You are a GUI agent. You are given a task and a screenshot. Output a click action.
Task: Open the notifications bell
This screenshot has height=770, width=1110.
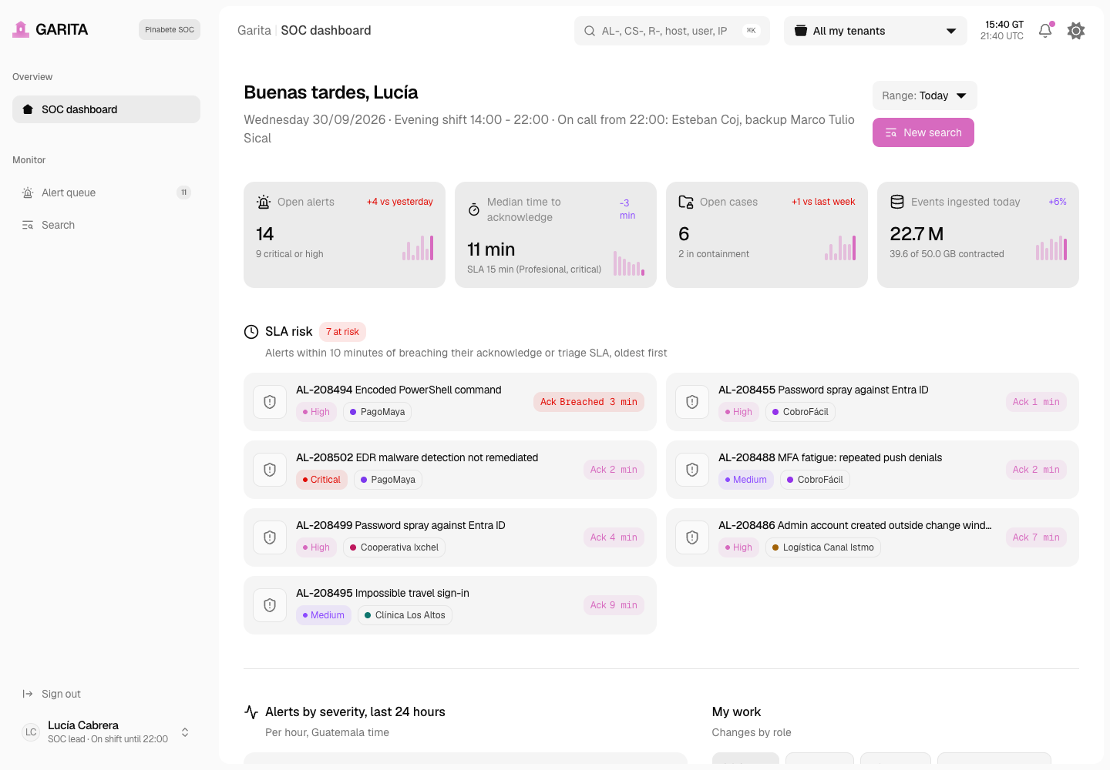click(1045, 31)
